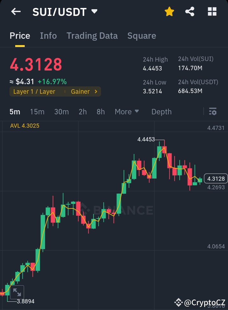228x310 pixels.
Task: Tap the 24h High peak label 4.4453
Action: pos(147,139)
